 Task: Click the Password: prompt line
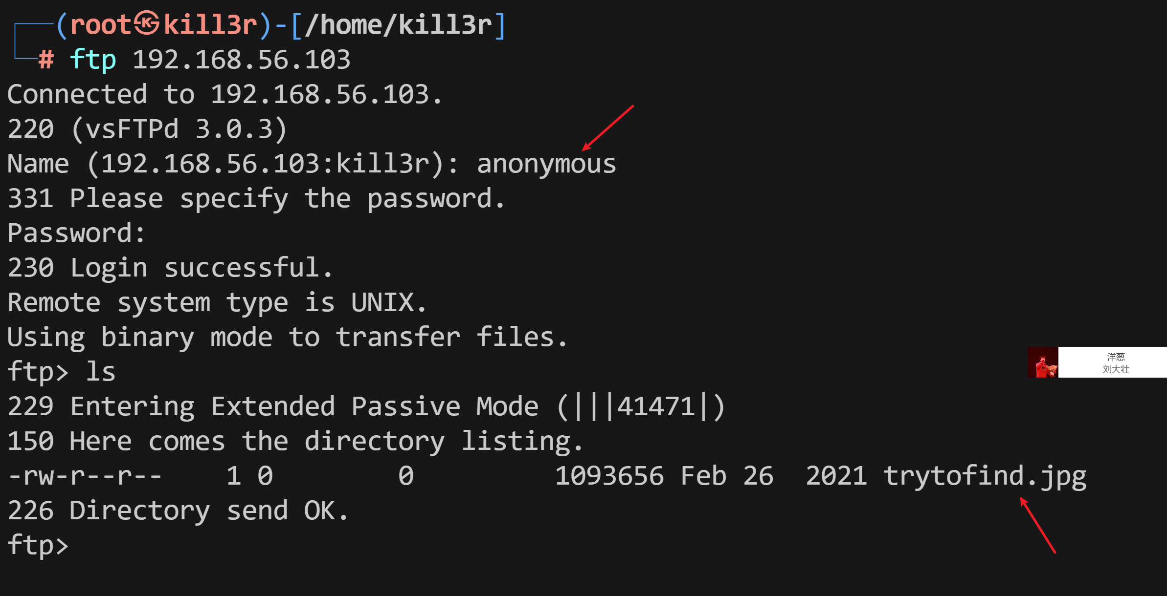[x=76, y=233]
